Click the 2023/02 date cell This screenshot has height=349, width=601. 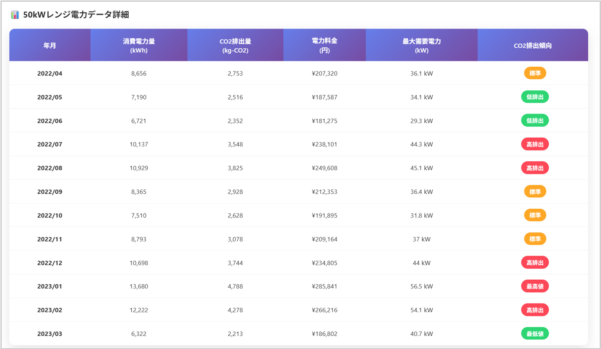[50, 310]
